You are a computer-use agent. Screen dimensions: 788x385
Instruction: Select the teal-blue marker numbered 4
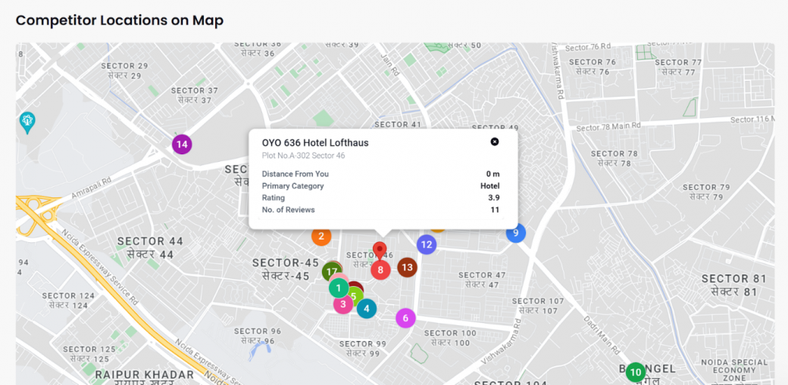[367, 309]
